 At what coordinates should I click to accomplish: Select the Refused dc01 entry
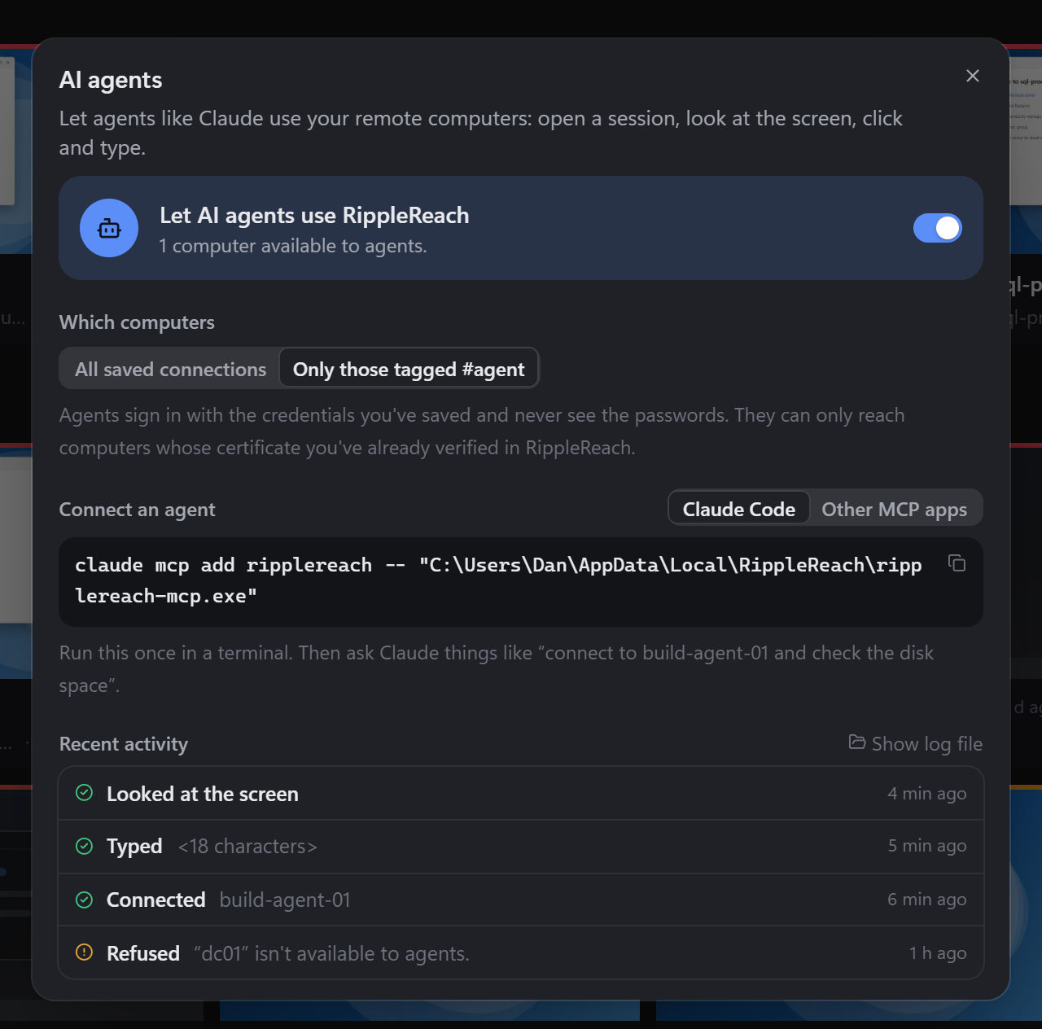click(x=521, y=952)
